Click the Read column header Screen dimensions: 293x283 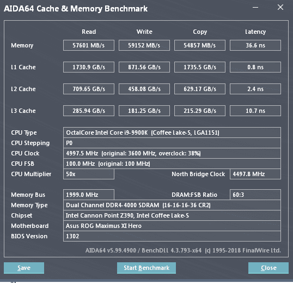[x=89, y=32]
